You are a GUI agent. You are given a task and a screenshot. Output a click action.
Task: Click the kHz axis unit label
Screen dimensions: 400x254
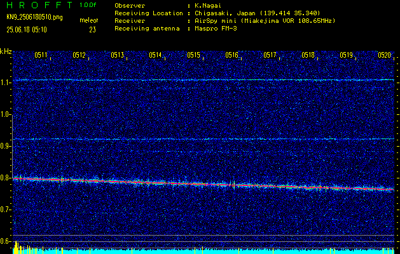click(x=6, y=51)
